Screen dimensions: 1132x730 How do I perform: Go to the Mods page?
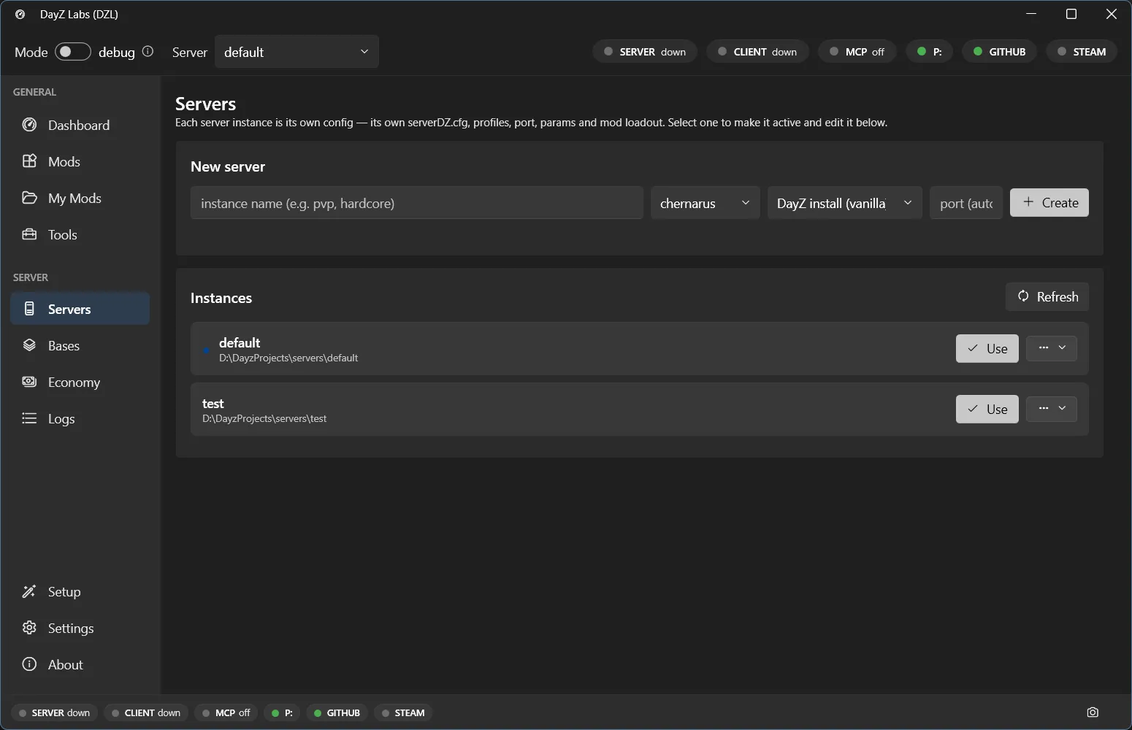coord(80,161)
